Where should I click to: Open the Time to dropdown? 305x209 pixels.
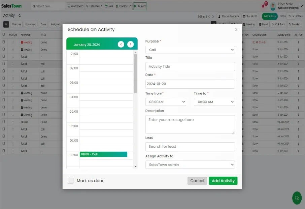[x=214, y=102]
